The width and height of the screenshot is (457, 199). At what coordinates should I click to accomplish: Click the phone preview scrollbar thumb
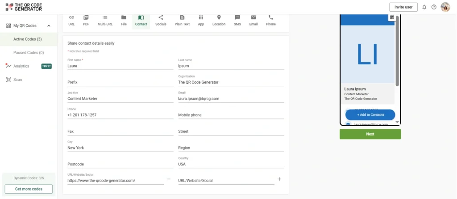(397, 51)
